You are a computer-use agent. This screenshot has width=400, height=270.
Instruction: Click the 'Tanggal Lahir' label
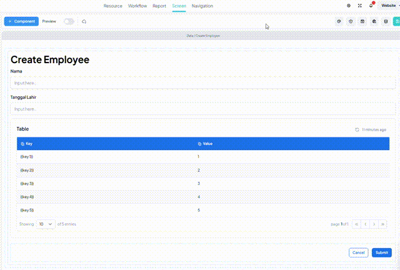(x=23, y=97)
